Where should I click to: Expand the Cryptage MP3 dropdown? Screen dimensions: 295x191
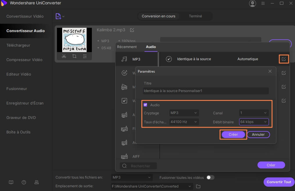[184, 113]
